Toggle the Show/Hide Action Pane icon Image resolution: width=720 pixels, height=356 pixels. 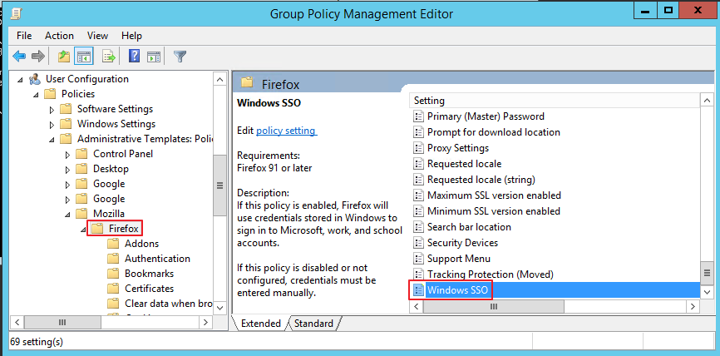154,57
